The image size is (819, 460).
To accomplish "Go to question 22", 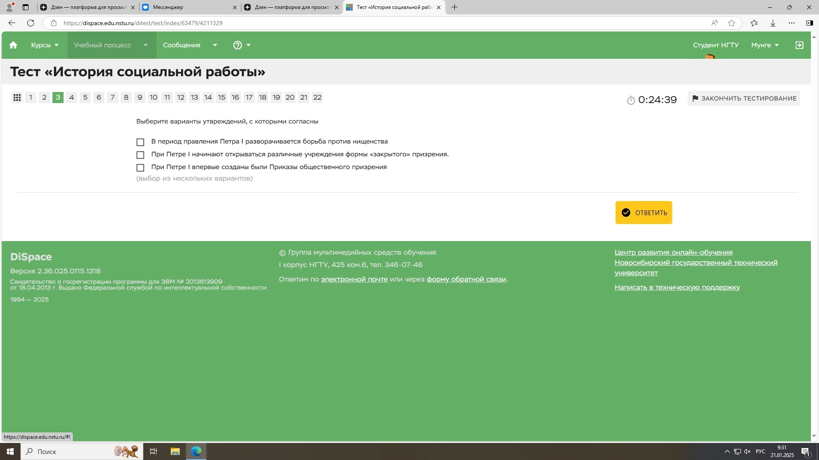I will [x=317, y=98].
